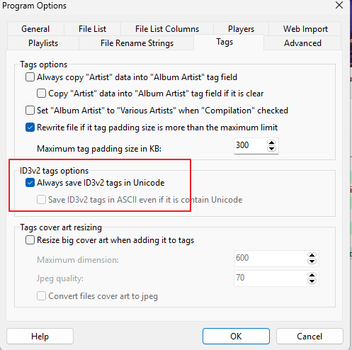The height and width of the screenshot is (350, 352).
Task: Enable Resize big cover art when adding to tags
Action: click(x=30, y=240)
